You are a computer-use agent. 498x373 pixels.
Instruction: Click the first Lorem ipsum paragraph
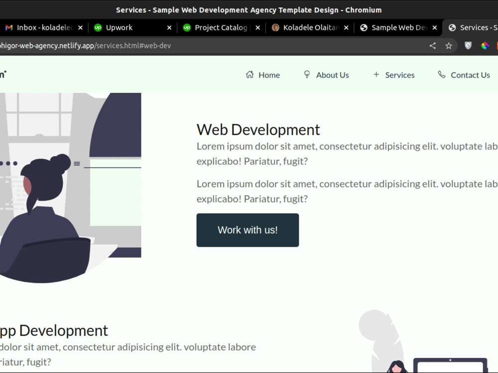pos(347,154)
